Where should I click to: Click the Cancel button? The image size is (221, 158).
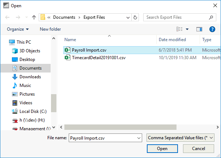point(198,149)
